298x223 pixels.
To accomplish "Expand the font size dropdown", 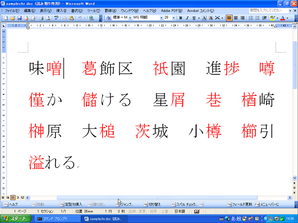I will pyautogui.click(x=174, y=18).
